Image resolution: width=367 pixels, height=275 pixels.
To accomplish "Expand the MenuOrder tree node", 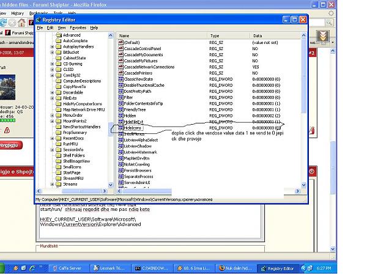I will [52, 116].
